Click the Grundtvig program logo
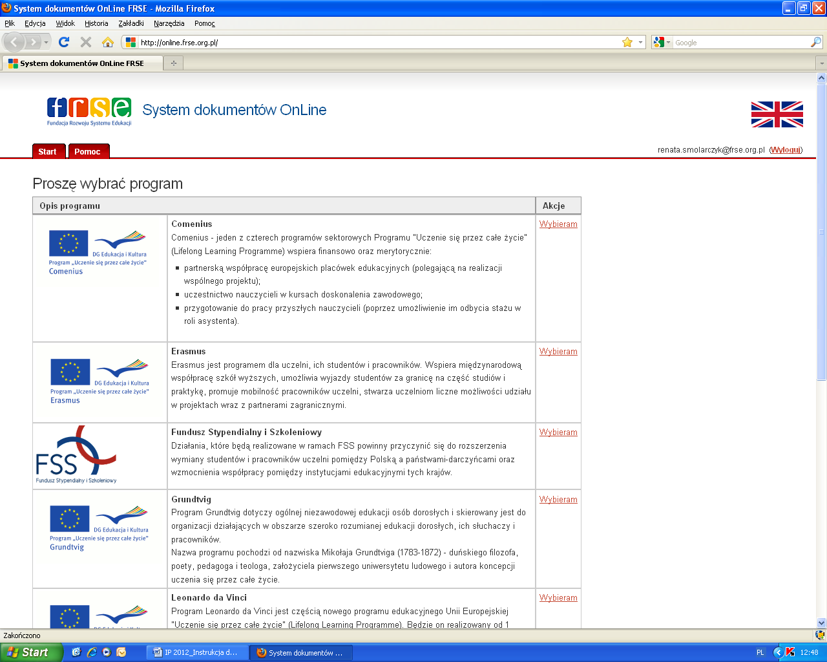 click(x=99, y=528)
